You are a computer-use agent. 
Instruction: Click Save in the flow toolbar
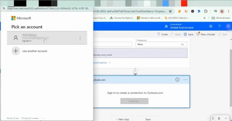(189, 34)
